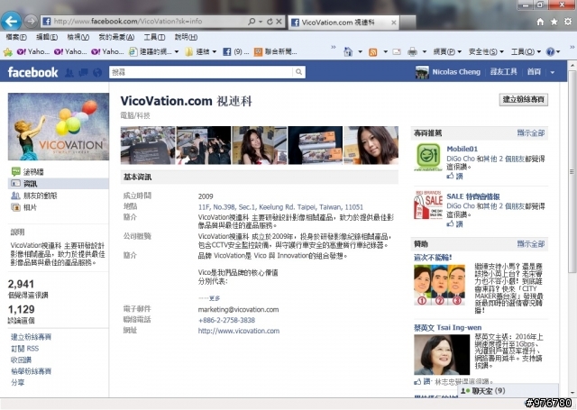Open the Keelung Rd. Taipei address link
The height and width of the screenshot is (410, 577).
click(x=280, y=207)
